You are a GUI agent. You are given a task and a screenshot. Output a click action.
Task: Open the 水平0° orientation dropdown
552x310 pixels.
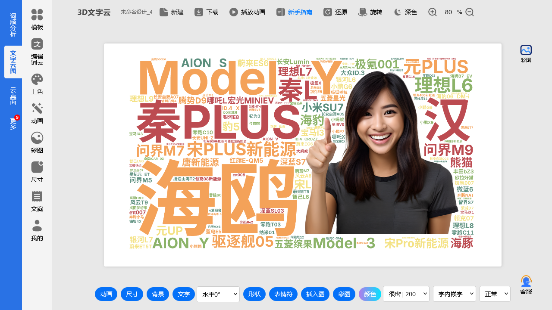click(x=218, y=294)
